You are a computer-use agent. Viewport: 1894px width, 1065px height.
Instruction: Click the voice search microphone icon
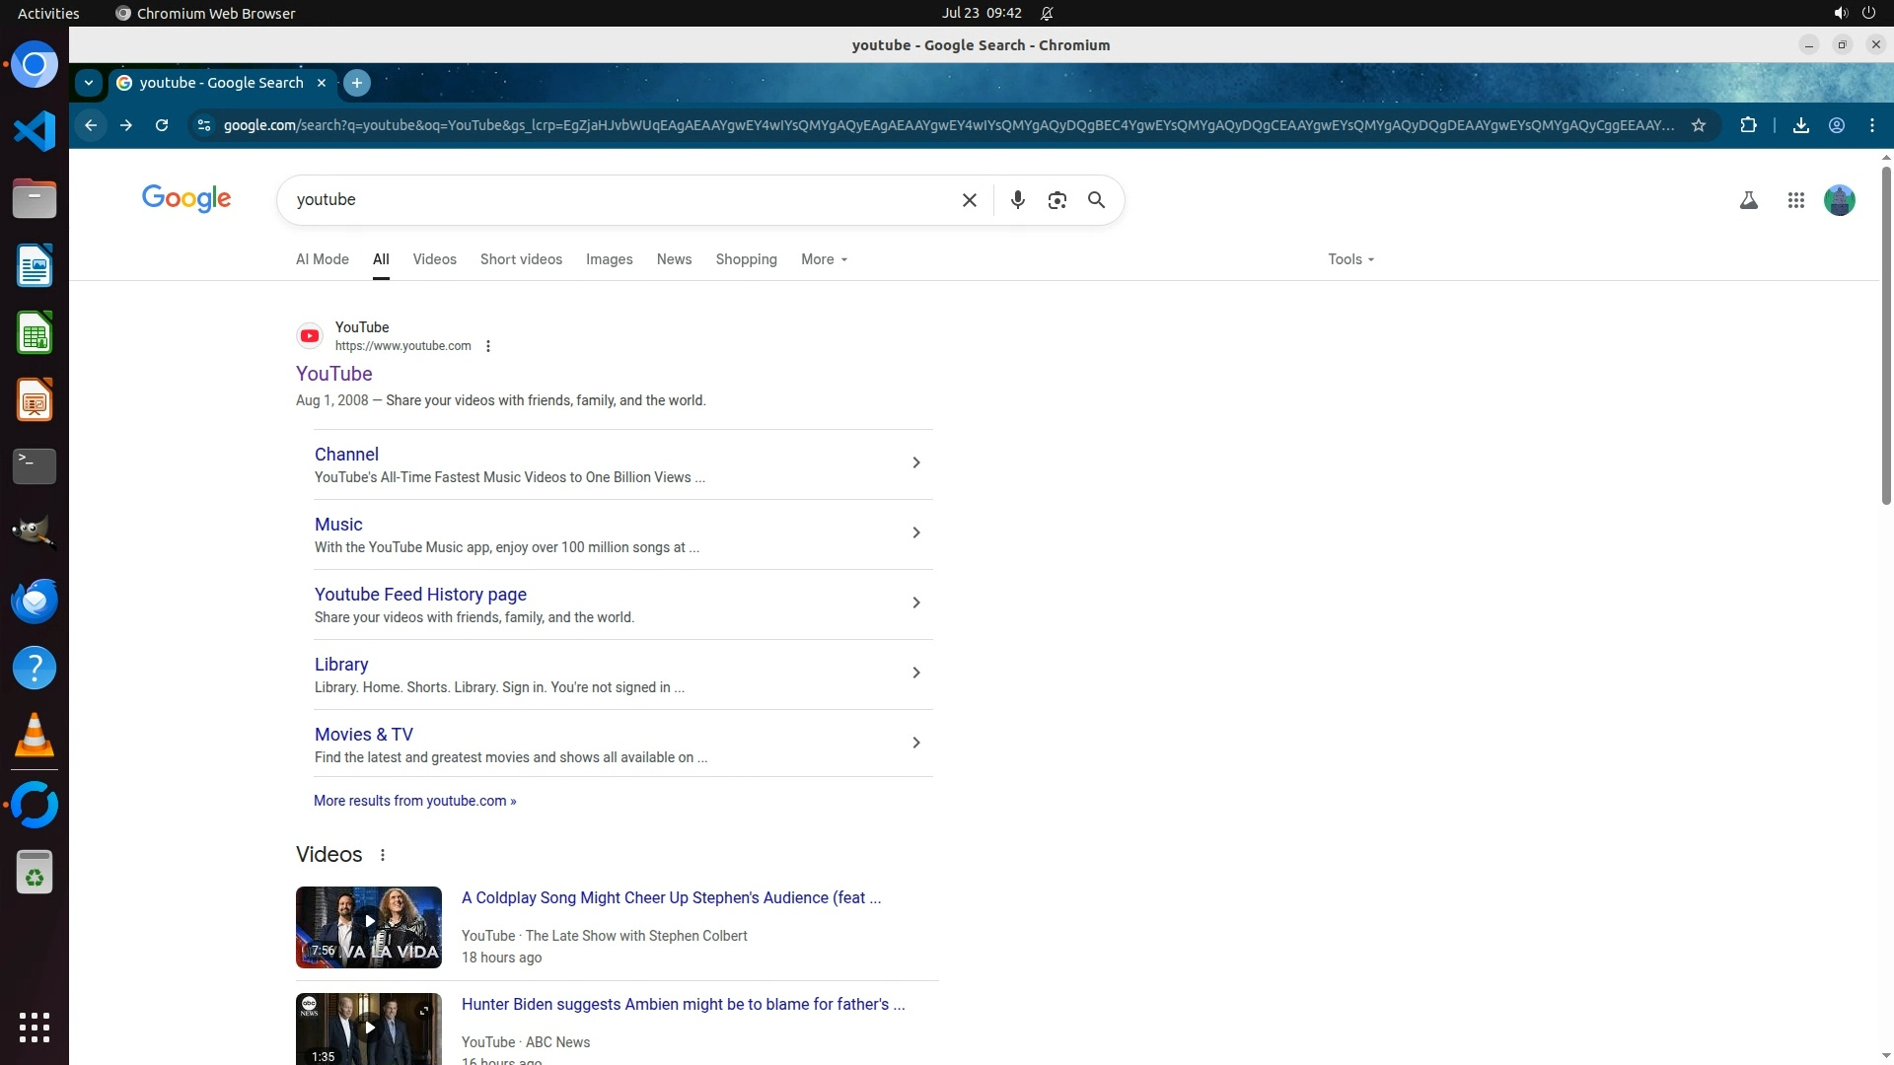pos(1017,200)
